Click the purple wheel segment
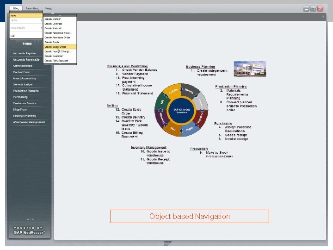This screenshot has height=250, width=333. (x=161, y=119)
